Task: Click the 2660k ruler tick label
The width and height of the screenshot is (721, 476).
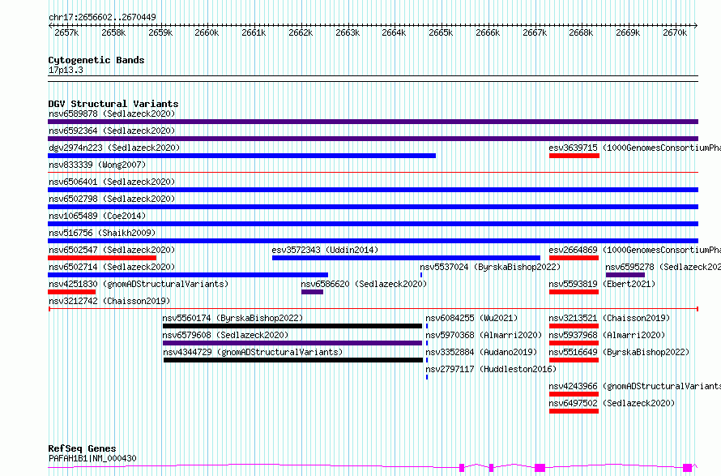Action: pos(207,33)
